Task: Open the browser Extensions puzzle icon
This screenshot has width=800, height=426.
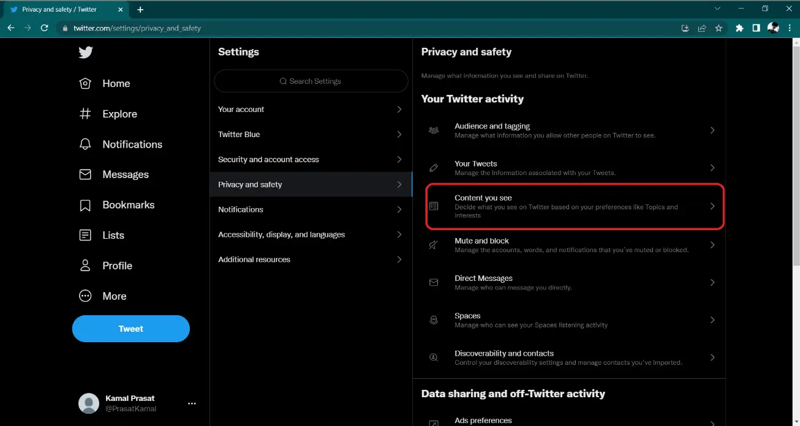Action: pos(739,28)
